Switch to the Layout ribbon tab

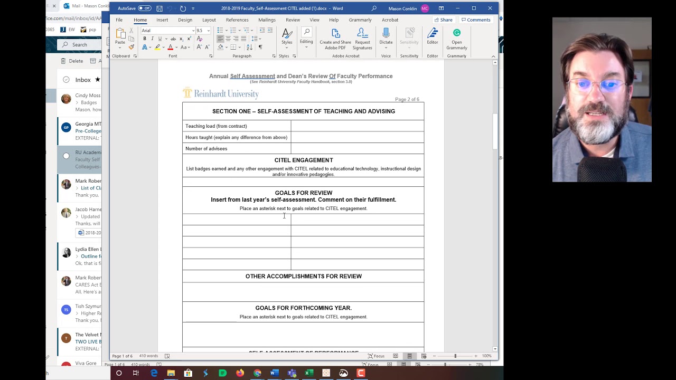209,20
